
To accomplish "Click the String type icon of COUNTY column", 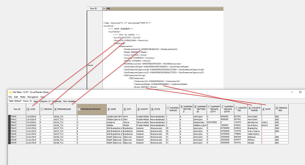I will [138, 109].
